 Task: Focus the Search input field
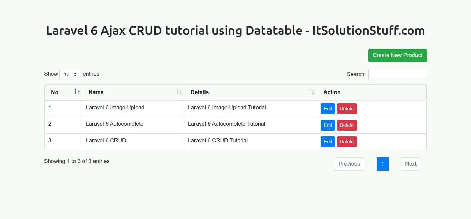coord(397,74)
